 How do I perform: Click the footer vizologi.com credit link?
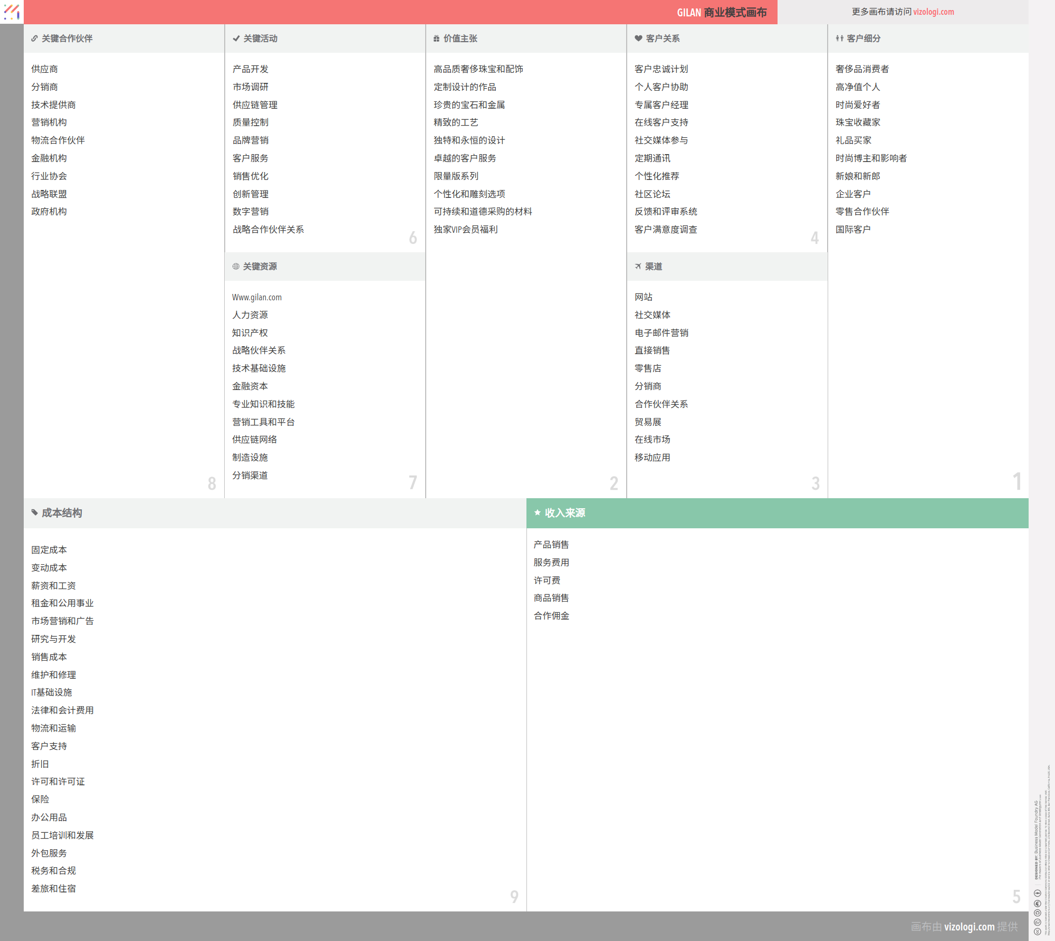[x=968, y=927]
